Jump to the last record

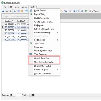point(33,95)
